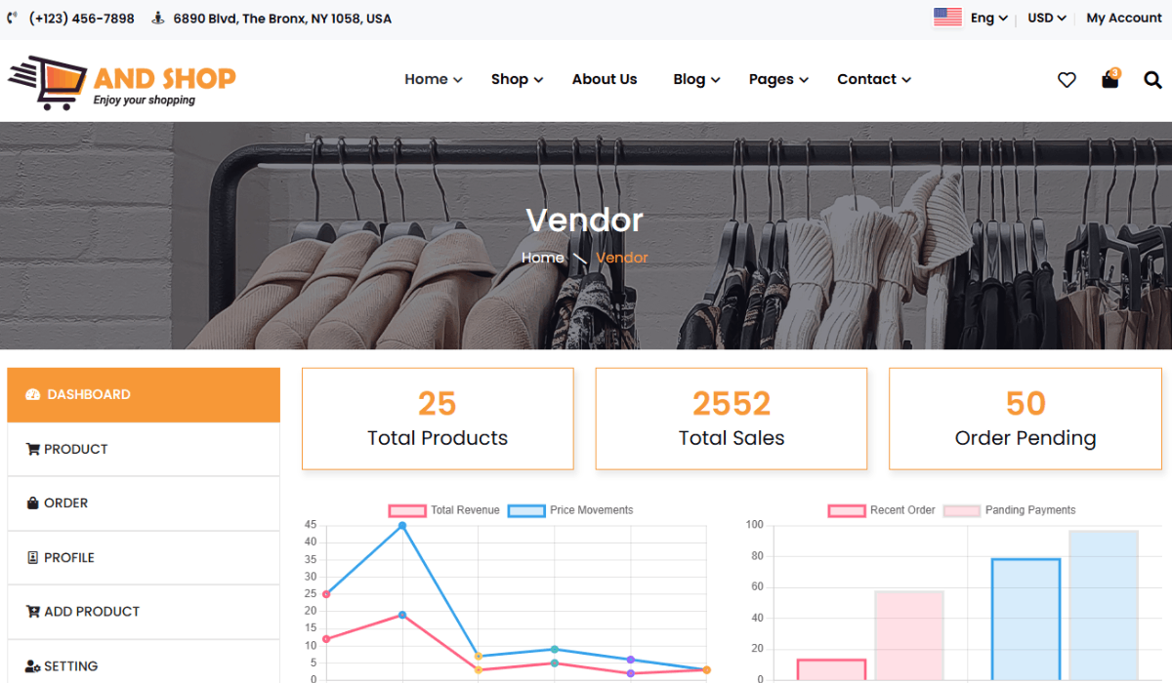The height and width of the screenshot is (683, 1172).
Task: Click the Vendor page heading
Action: pyautogui.click(x=585, y=221)
